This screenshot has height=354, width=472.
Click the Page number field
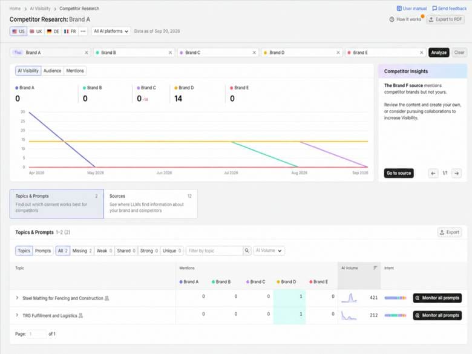38,334
